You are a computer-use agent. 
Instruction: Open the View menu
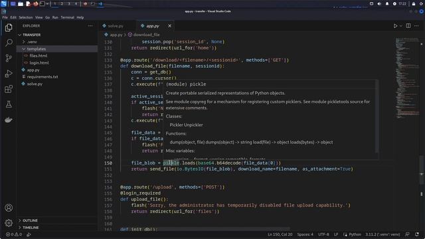39,17
